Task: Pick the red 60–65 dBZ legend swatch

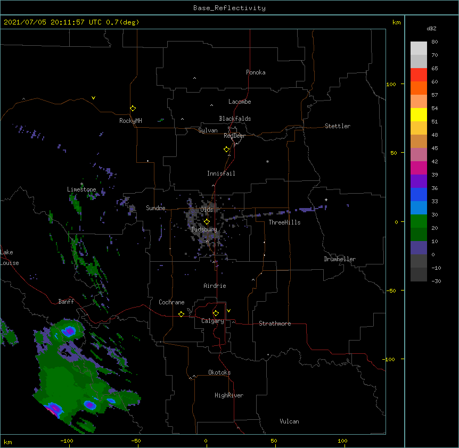Action: pos(419,74)
